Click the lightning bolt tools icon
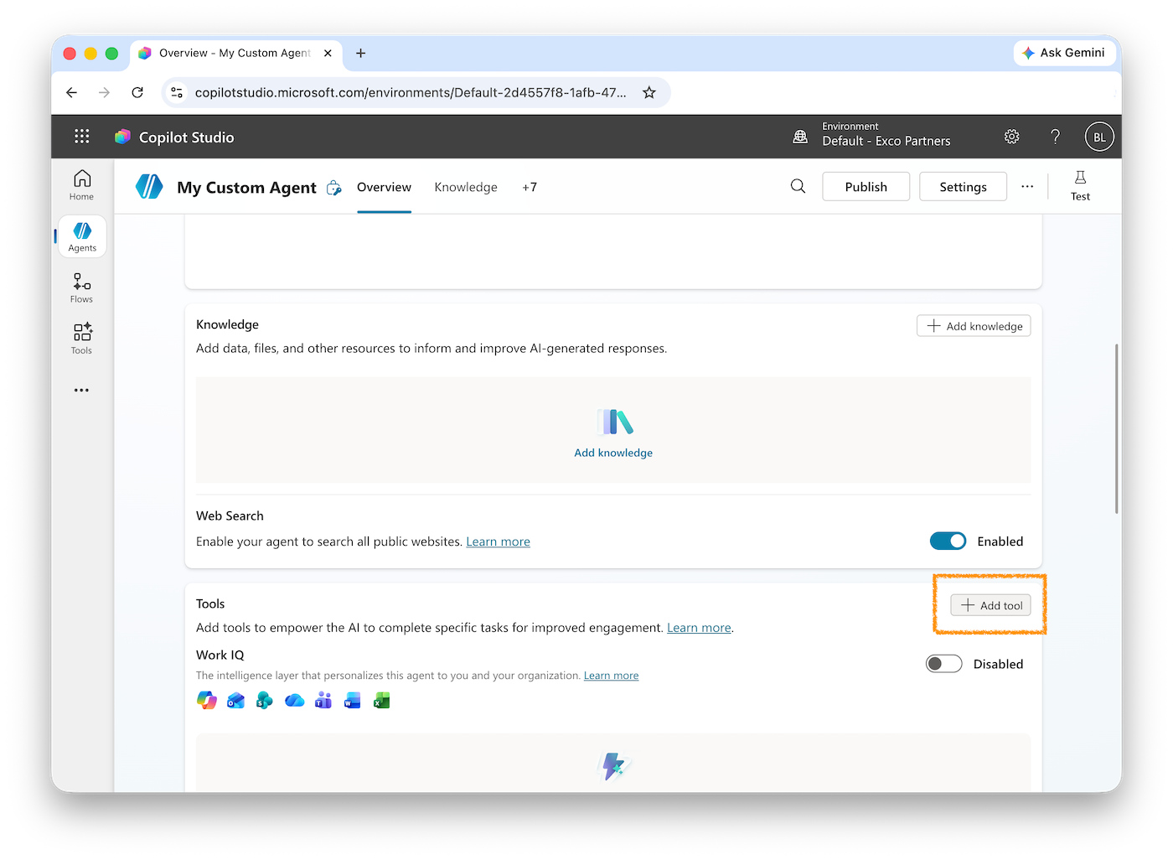This screenshot has width=1173, height=860. pyautogui.click(x=614, y=765)
